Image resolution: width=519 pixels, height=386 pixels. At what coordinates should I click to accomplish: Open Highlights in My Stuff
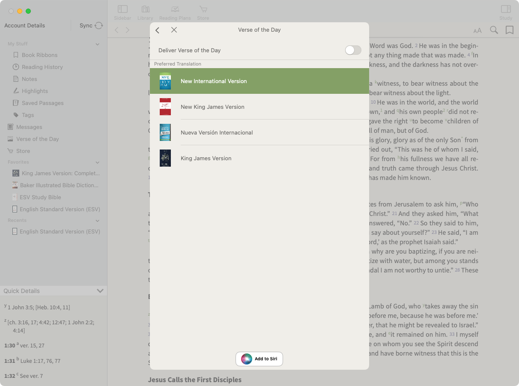click(35, 91)
